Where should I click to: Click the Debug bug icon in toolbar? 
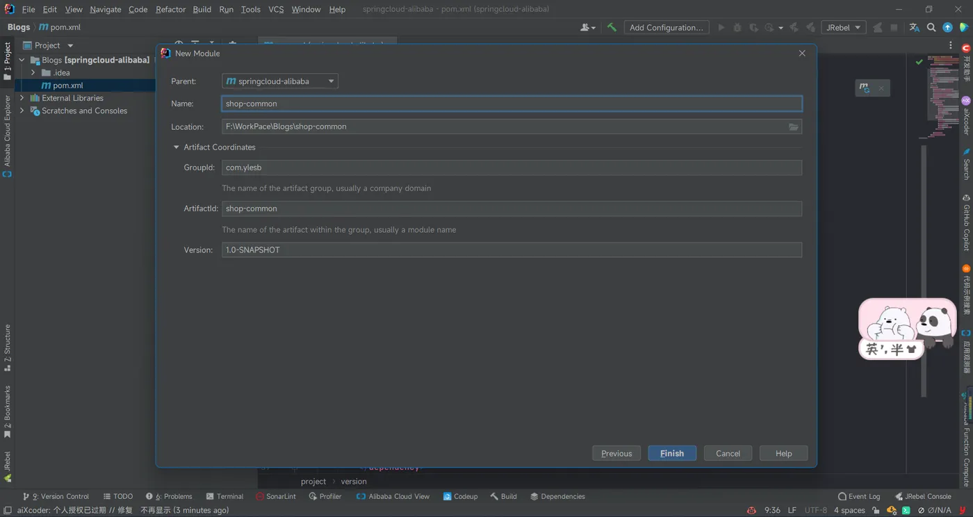(x=737, y=27)
